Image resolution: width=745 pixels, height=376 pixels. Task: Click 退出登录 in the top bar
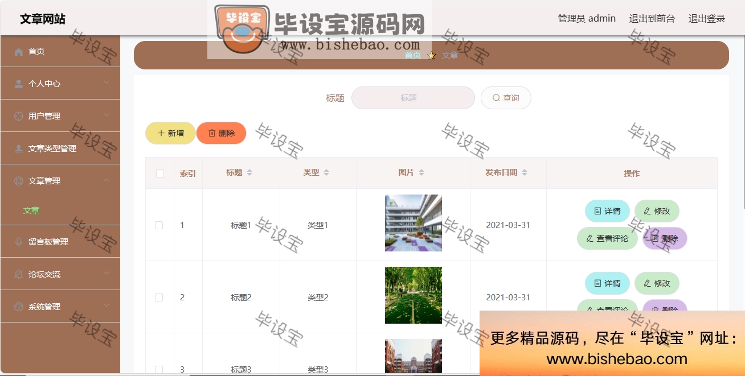(707, 18)
